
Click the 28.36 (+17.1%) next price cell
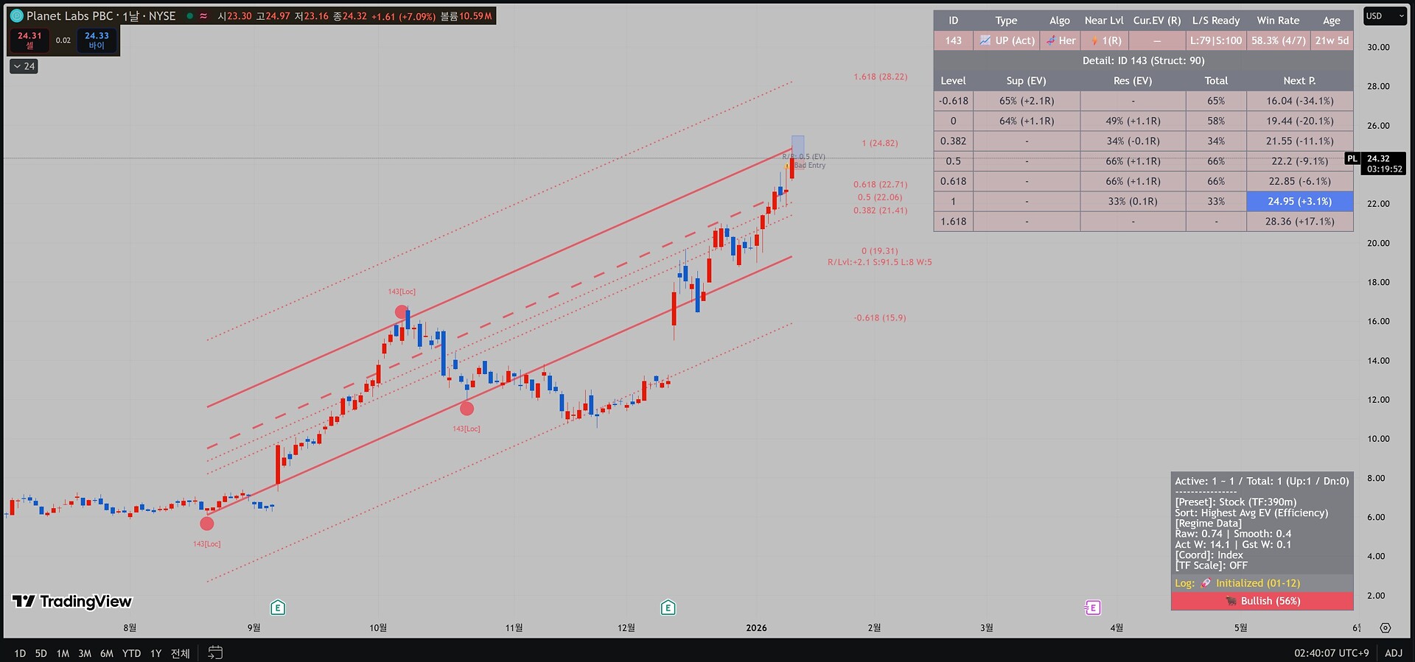click(1299, 222)
